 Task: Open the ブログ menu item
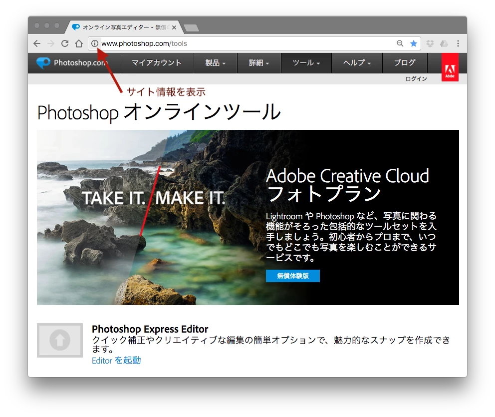(405, 63)
